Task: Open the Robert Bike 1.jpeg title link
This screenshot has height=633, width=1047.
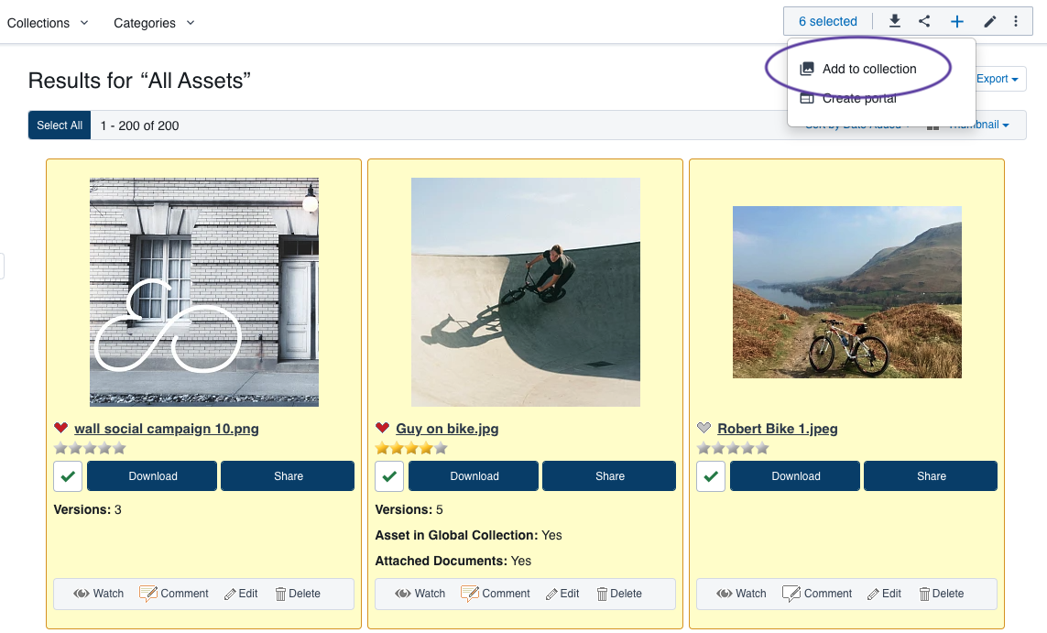Action: (777, 429)
